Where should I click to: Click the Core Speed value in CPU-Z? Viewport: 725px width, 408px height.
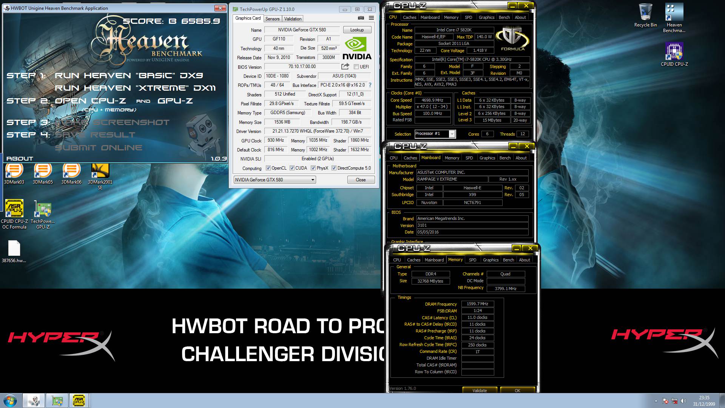pyautogui.click(x=432, y=100)
